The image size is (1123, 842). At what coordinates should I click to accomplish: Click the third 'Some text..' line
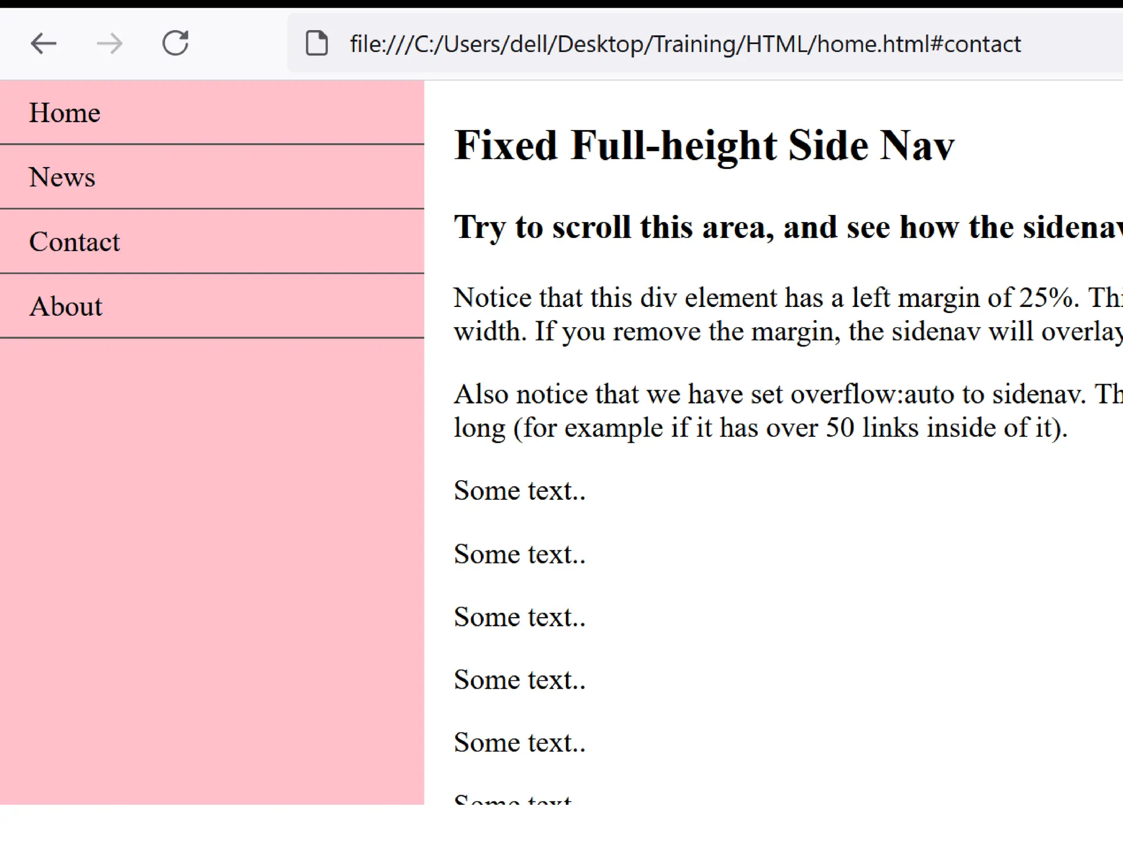[519, 617]
